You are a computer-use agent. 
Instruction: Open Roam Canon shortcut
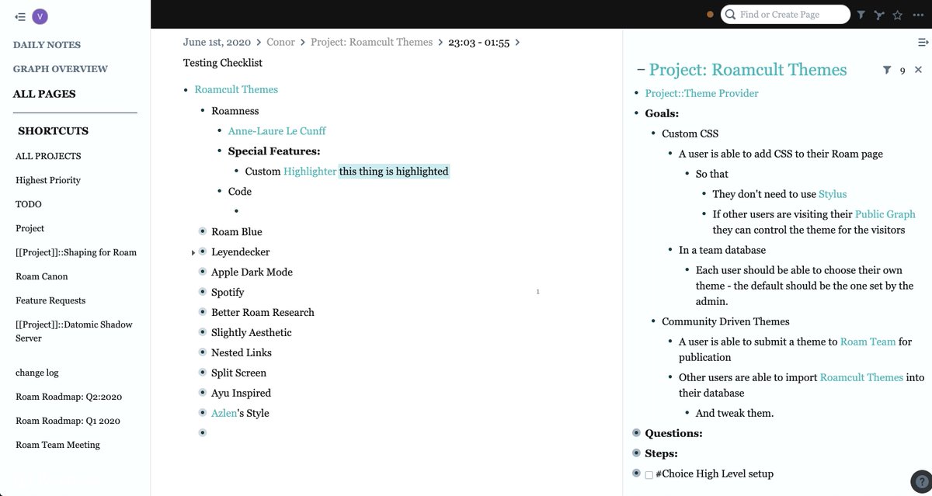(x=42, y=276)
